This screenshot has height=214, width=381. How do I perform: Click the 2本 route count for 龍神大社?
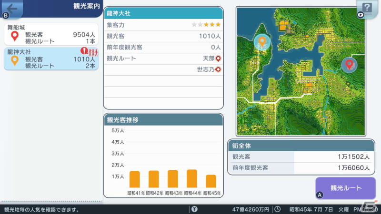(x=90, y=66)
